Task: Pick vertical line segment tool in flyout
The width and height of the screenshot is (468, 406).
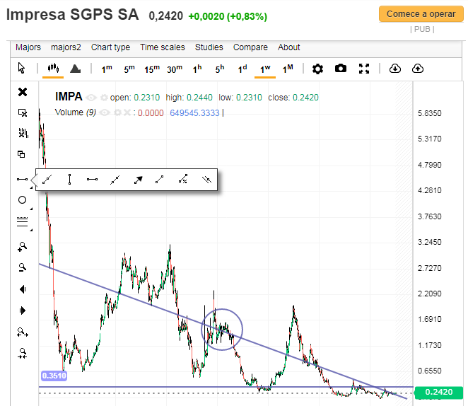Action: tap(69, 180)
